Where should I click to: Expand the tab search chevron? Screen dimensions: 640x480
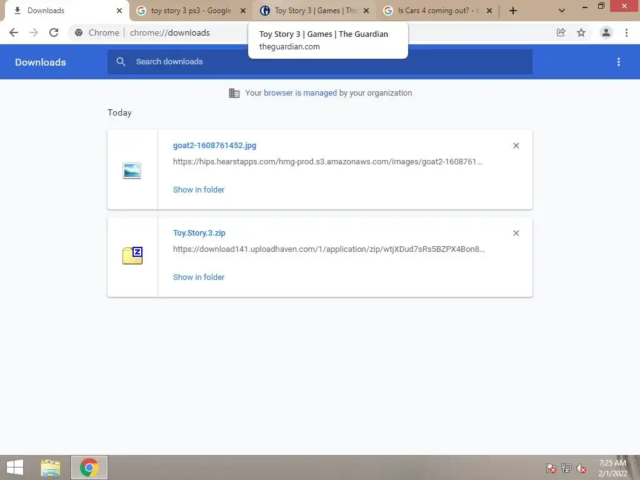pos(562,11)
